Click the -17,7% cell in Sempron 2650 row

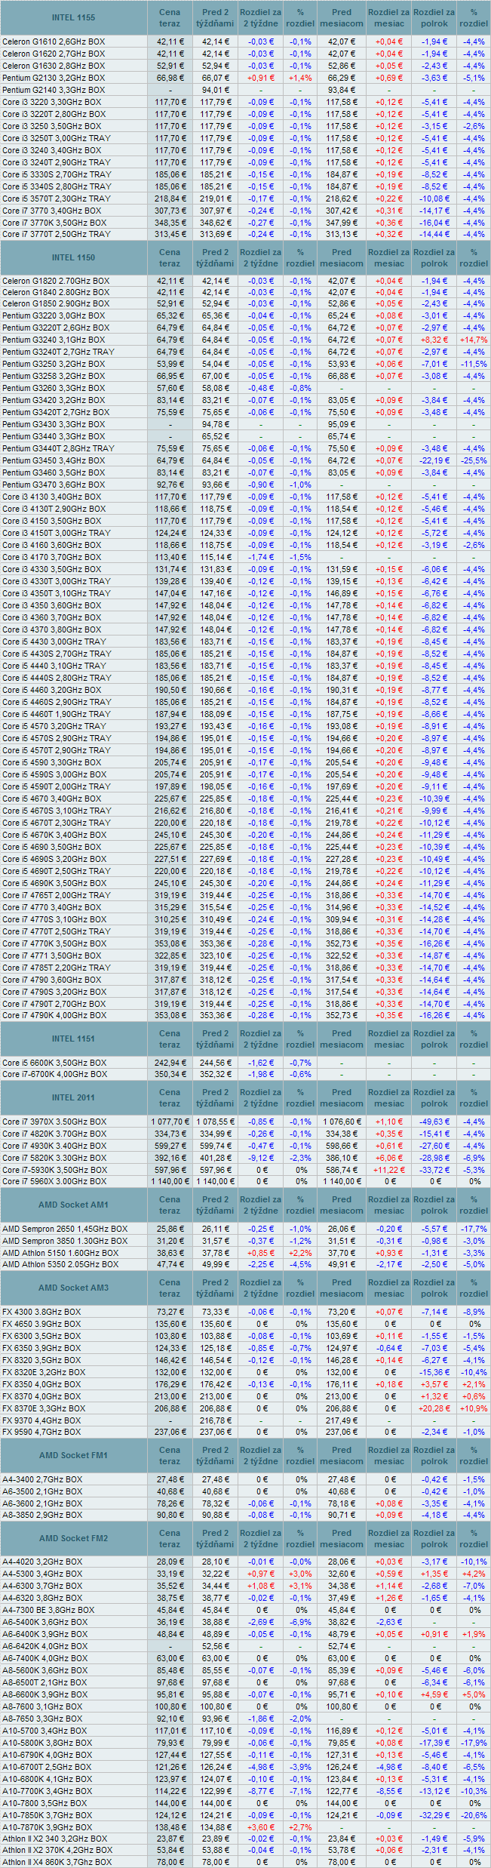(x=474, y=1229)
